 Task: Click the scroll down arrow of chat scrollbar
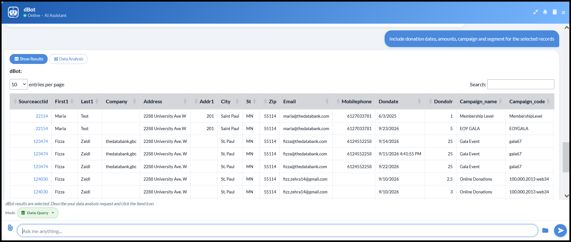pyautogui.click(x=567, y=196)
